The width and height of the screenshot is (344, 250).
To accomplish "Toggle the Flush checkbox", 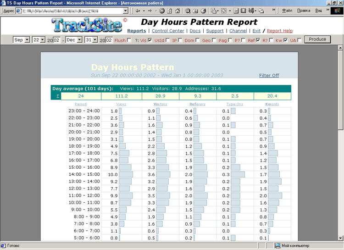I will pos(129,40).
